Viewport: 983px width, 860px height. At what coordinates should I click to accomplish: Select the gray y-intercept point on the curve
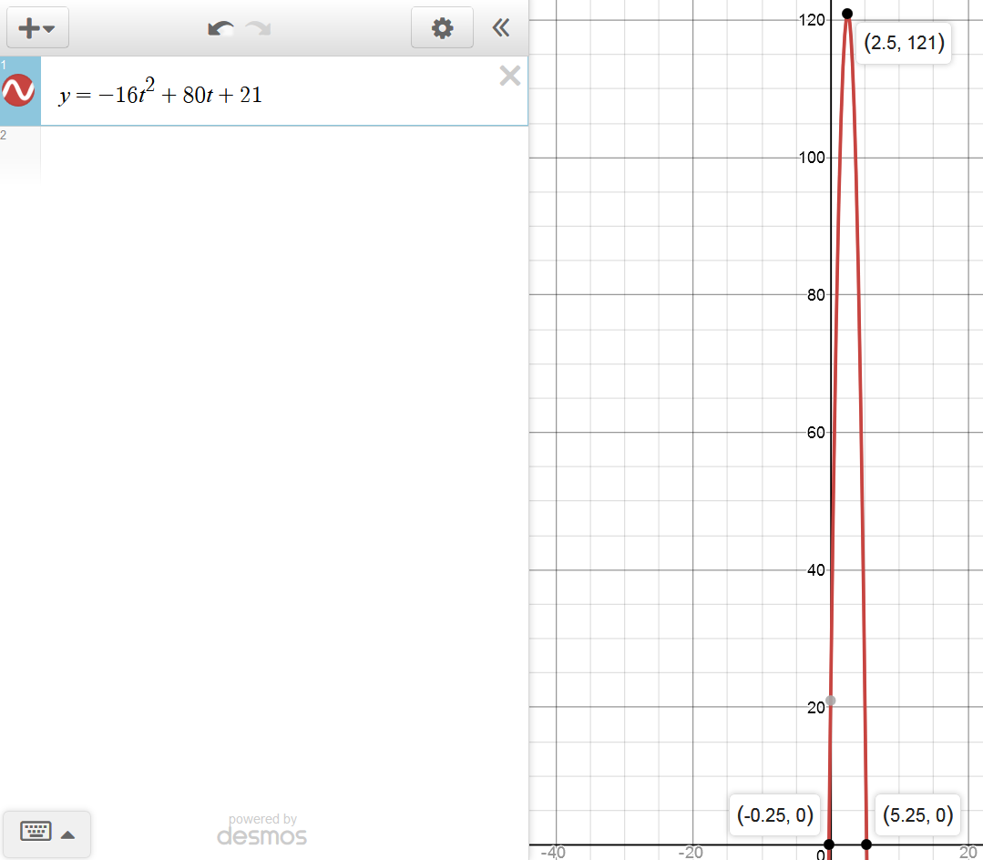pyautogui.click(x=830, y=701)
